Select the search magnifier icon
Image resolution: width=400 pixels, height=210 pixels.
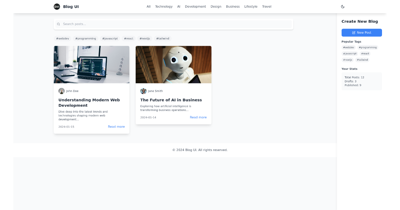pos(58,24)
